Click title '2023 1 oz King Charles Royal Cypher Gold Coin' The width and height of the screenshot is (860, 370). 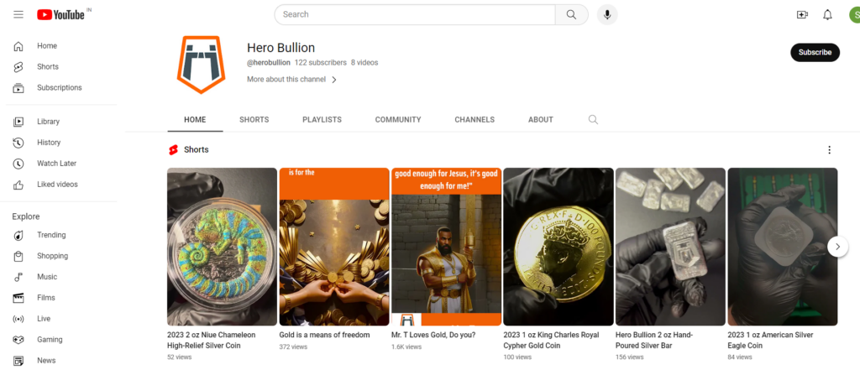[x=551, y=341]
